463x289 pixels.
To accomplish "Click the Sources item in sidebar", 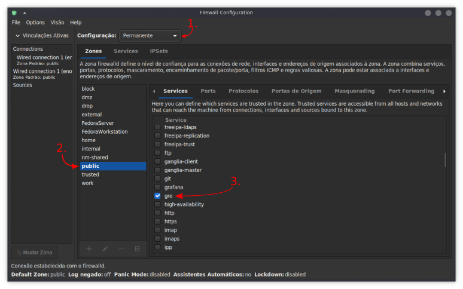I will pyautogui.click(x=23, y=85).
